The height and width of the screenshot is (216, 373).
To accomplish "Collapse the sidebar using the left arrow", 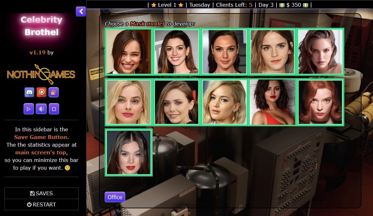I will [x=81, y=12].
